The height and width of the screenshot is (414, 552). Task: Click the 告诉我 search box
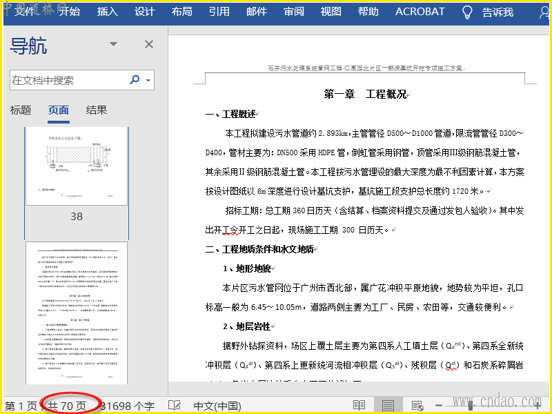[x=497, y=12]
